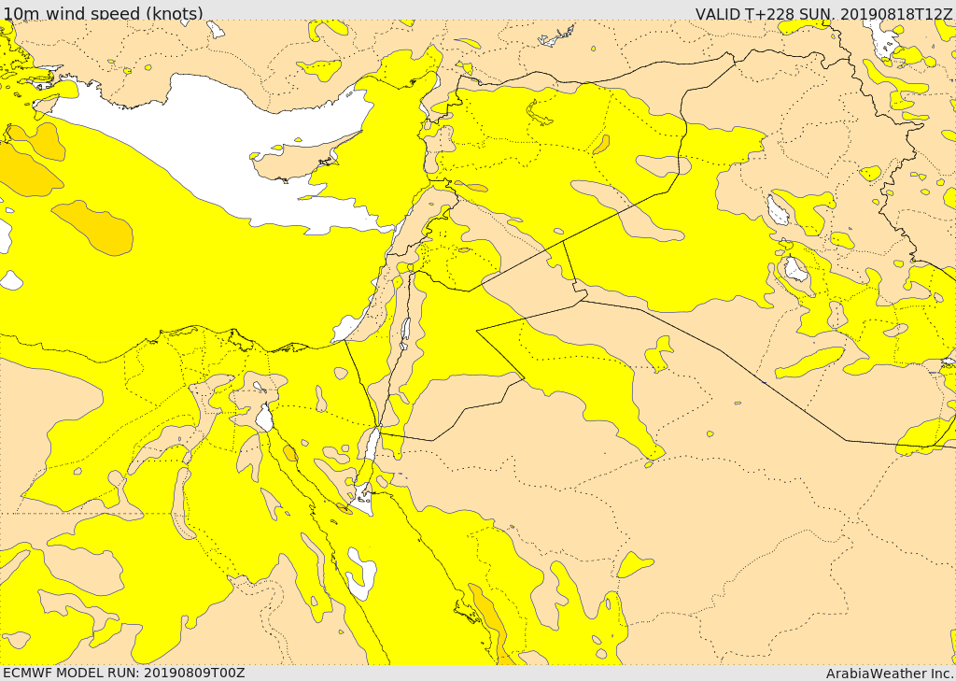Click the 'ArabiaWeather Inc' credit text
The height and width of the screenshot is (681, 956).
[890, 674]
